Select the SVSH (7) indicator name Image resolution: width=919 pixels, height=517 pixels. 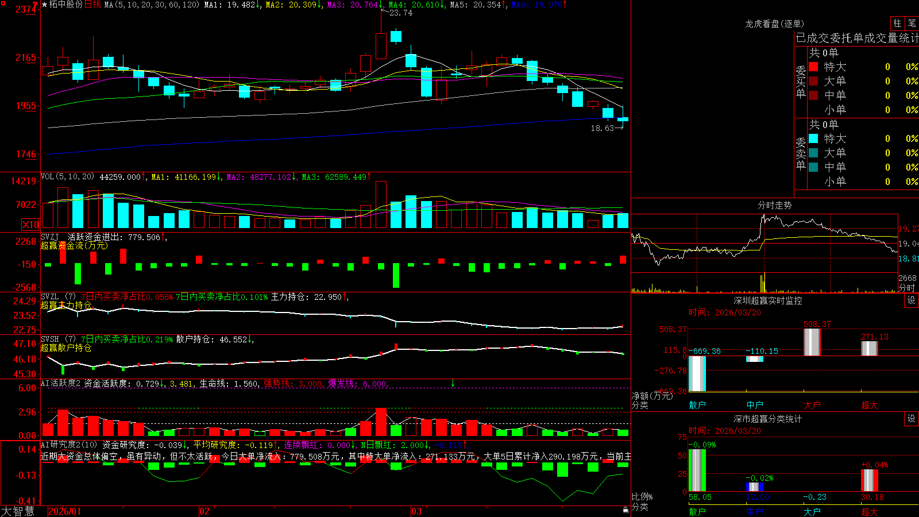coord(58,339)
